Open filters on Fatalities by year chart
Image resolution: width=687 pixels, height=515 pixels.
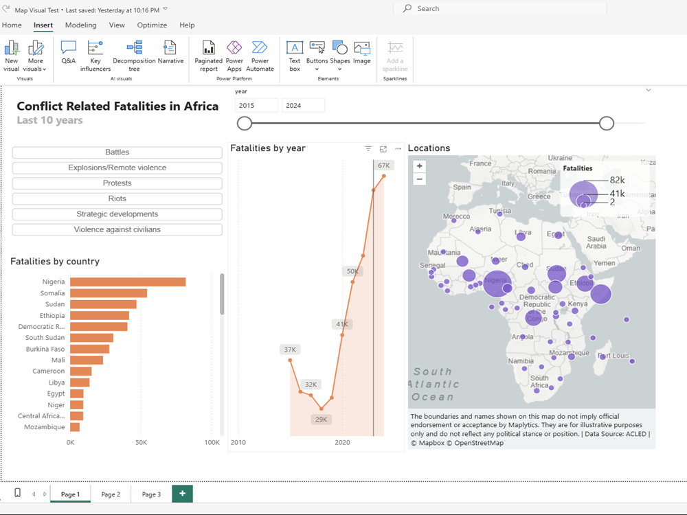368,148
